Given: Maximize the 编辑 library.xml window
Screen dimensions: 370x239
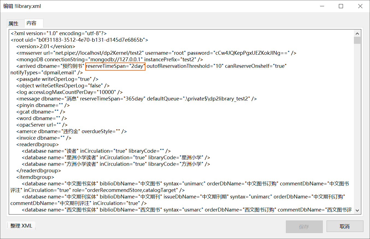Looking at the screenshot, I should pyautogui.click(x=341, y=6).
